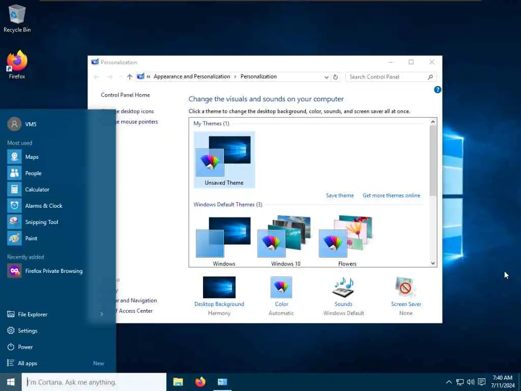
Task: Expand File Explorer jump list arrow
Action: (102, 314)
